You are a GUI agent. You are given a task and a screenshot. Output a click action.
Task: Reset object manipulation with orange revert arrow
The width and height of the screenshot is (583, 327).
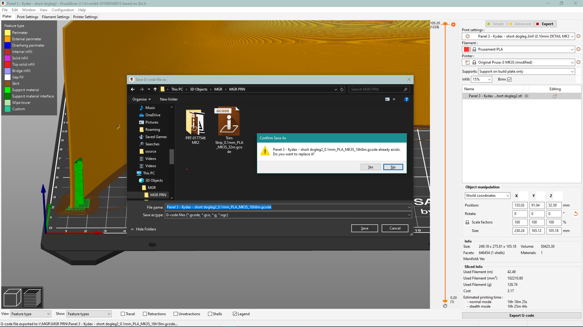[576, 214]
